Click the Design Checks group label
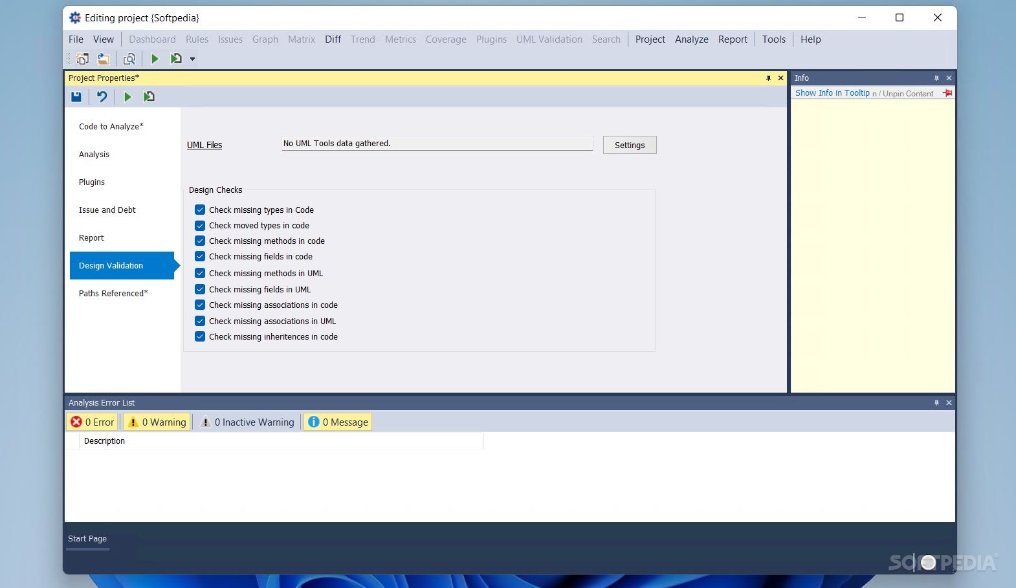This screenshot has height=588, width=1016. [215, 190]
